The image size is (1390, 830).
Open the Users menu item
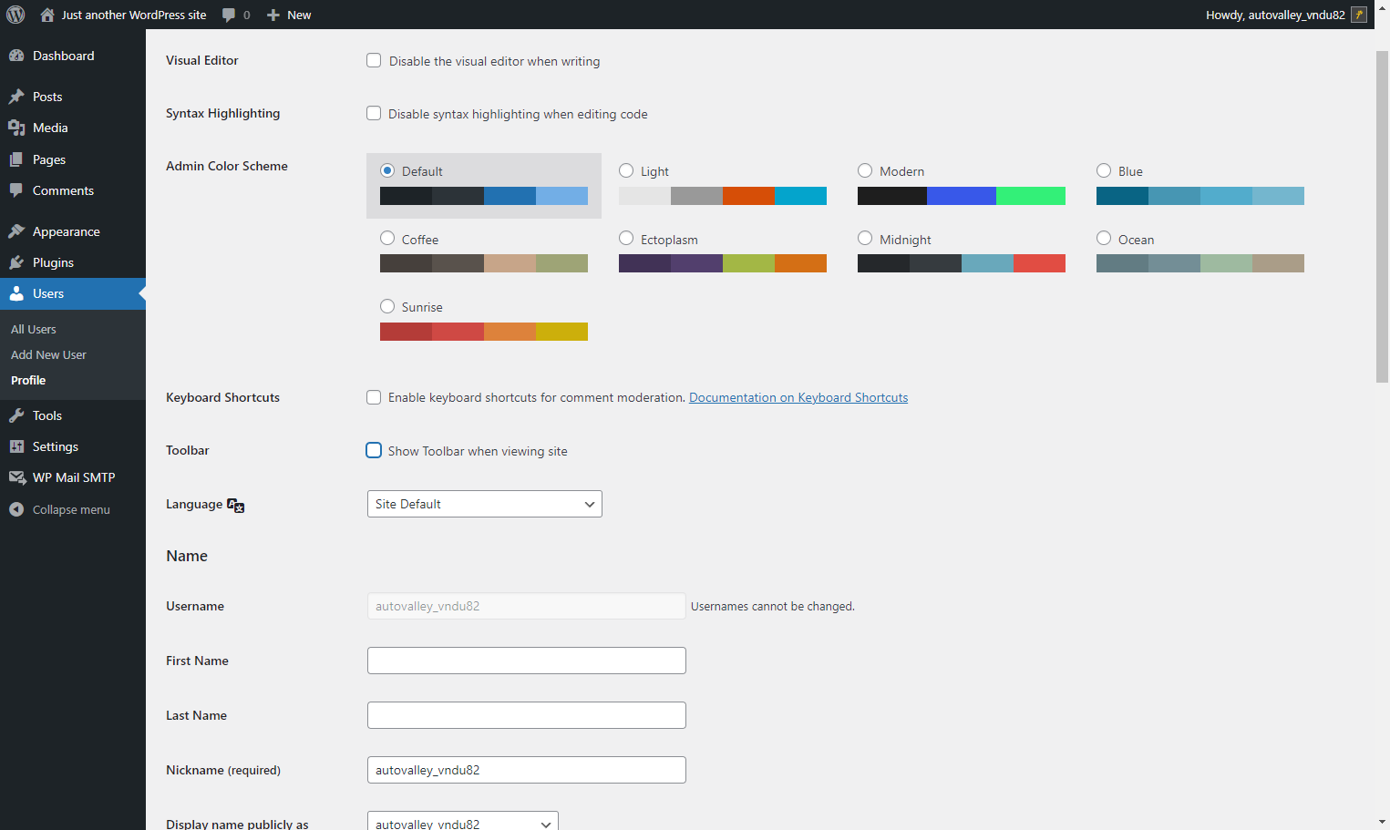(73, 293)
